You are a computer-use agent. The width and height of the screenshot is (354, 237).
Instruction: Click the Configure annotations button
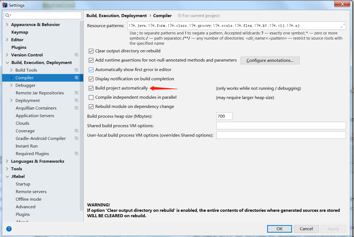[x=270, y=60]
